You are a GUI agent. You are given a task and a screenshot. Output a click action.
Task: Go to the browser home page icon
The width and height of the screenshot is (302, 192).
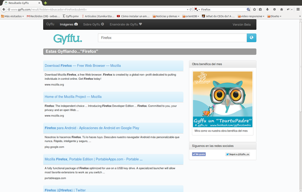(282, 9)
